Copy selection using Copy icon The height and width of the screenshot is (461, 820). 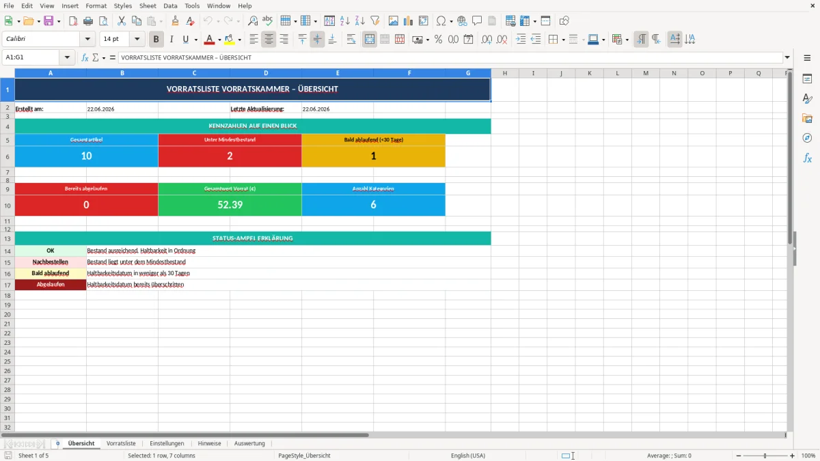coord(136,21)
